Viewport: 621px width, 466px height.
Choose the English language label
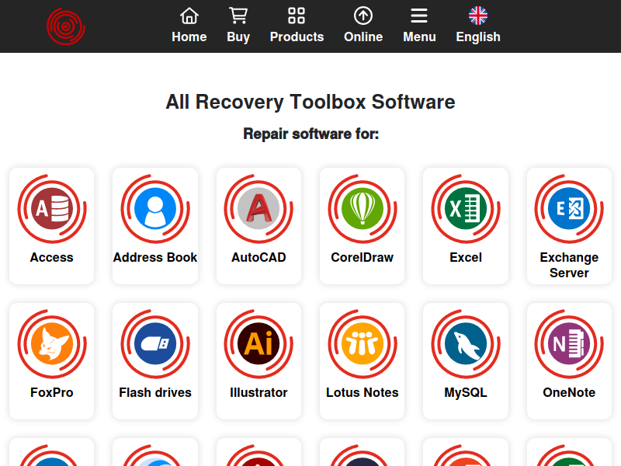[478, 37]
